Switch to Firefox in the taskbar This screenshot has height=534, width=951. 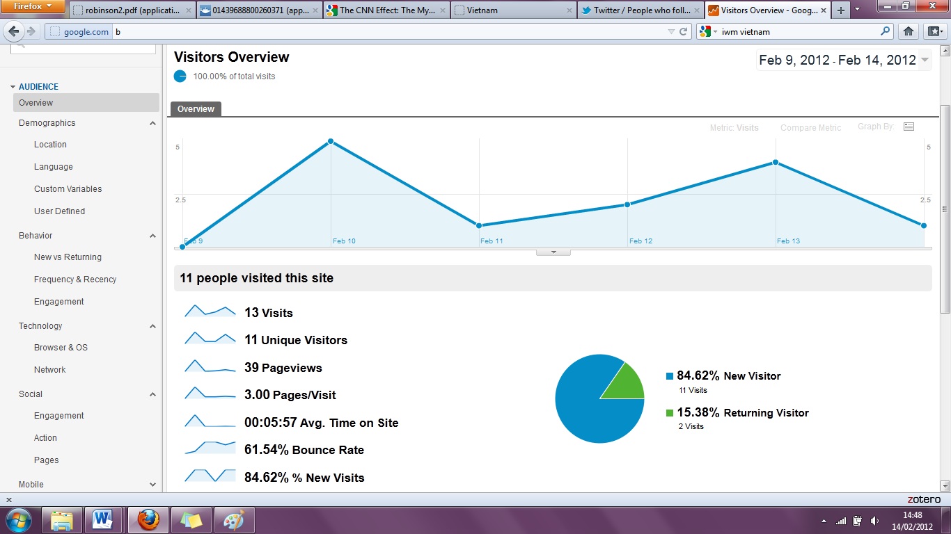point(148,519)
